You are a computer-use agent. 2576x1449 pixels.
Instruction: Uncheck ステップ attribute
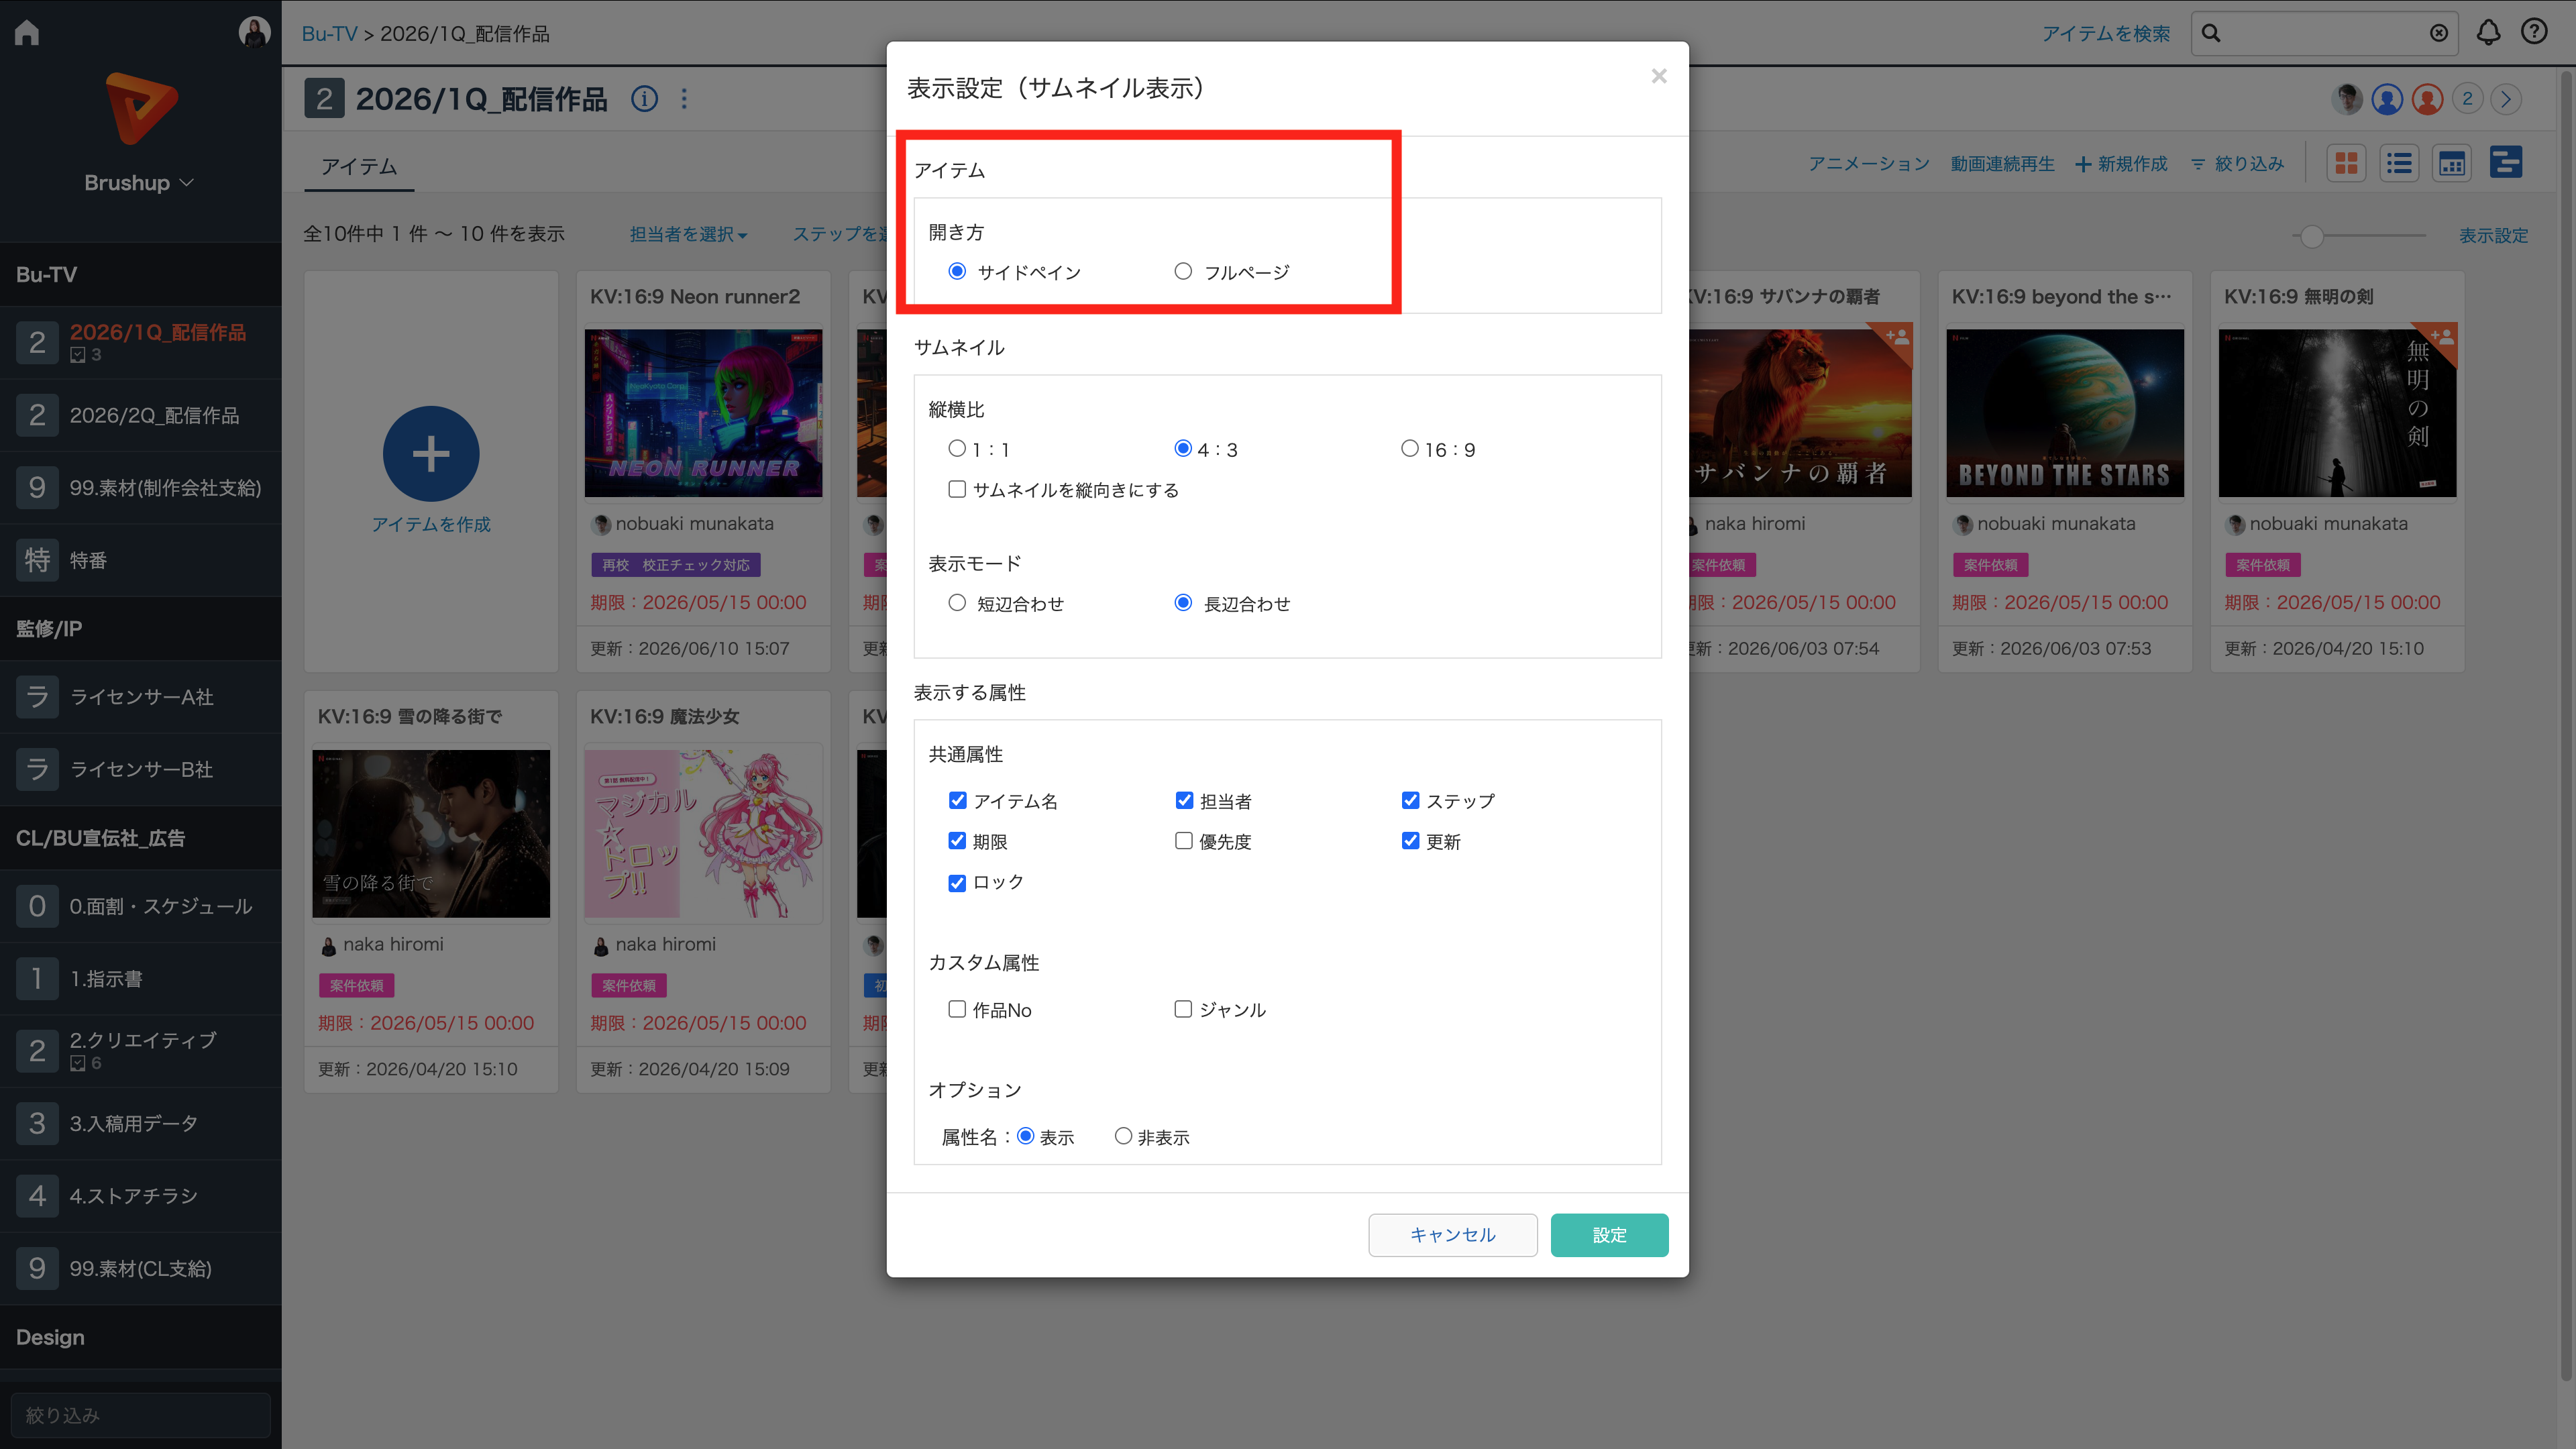pos(1410,801)
